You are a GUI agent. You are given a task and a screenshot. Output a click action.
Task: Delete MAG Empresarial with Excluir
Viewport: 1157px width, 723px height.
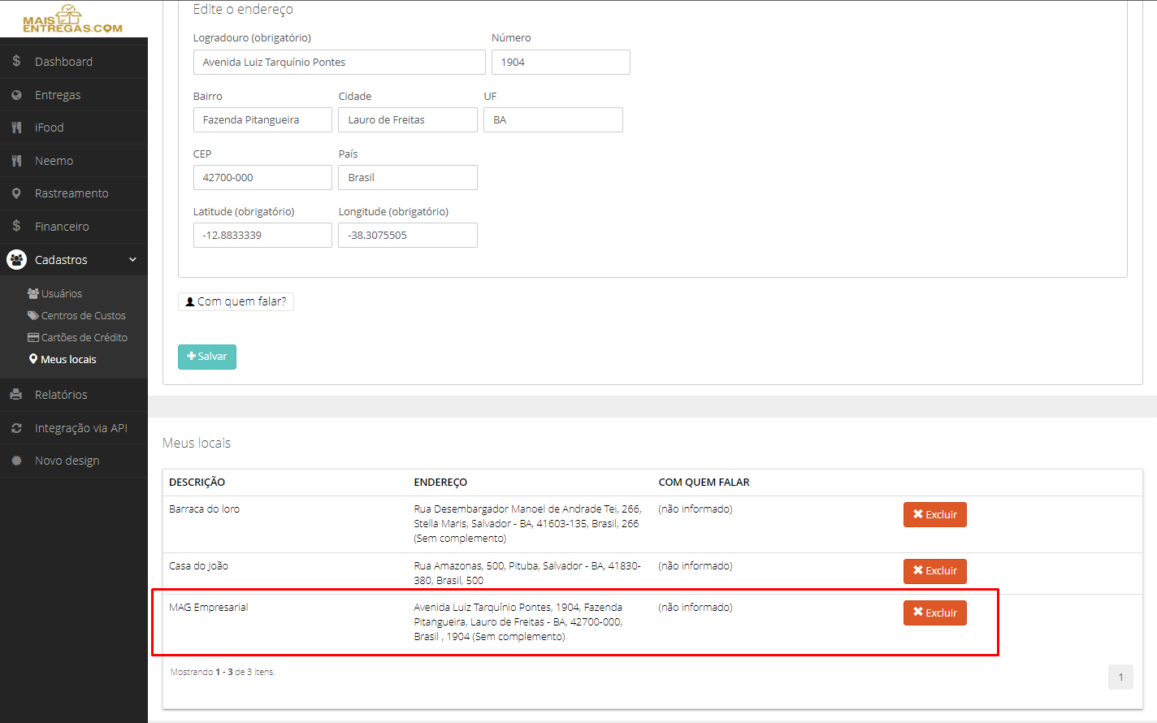935,613
